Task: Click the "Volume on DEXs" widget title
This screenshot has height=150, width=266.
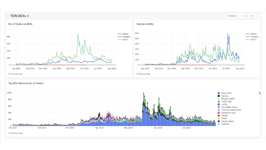Action: [x=145, y=24]
